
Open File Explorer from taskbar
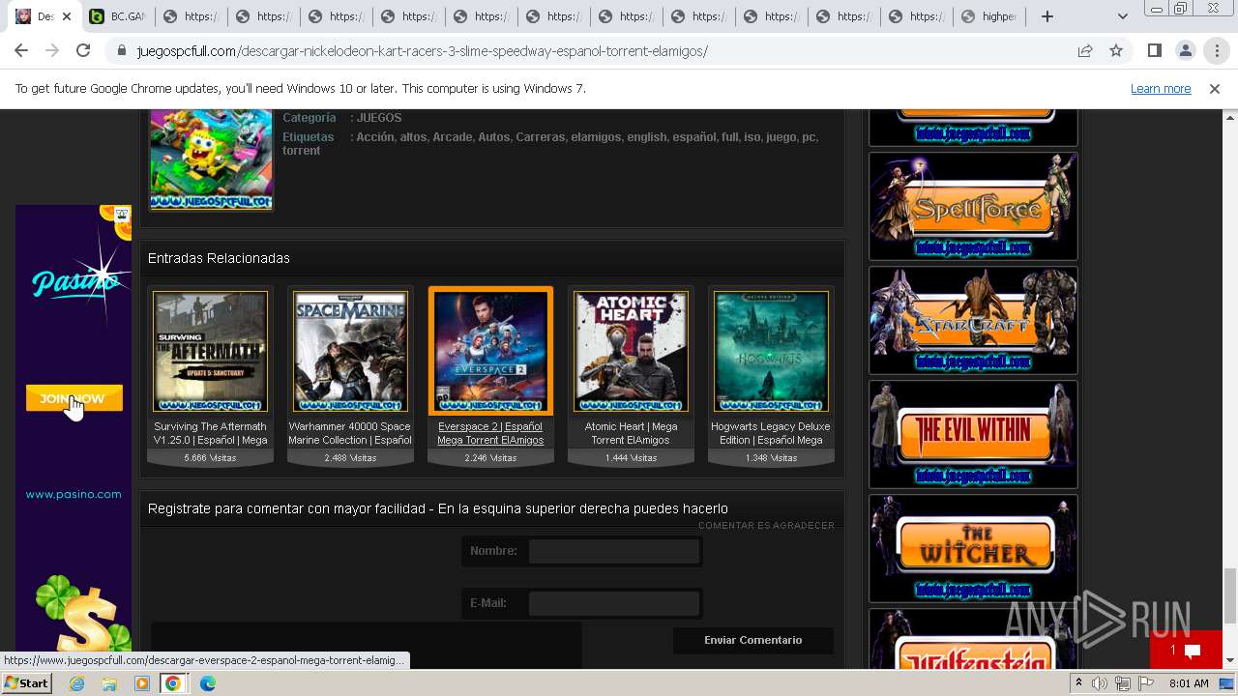coord(109,683)
